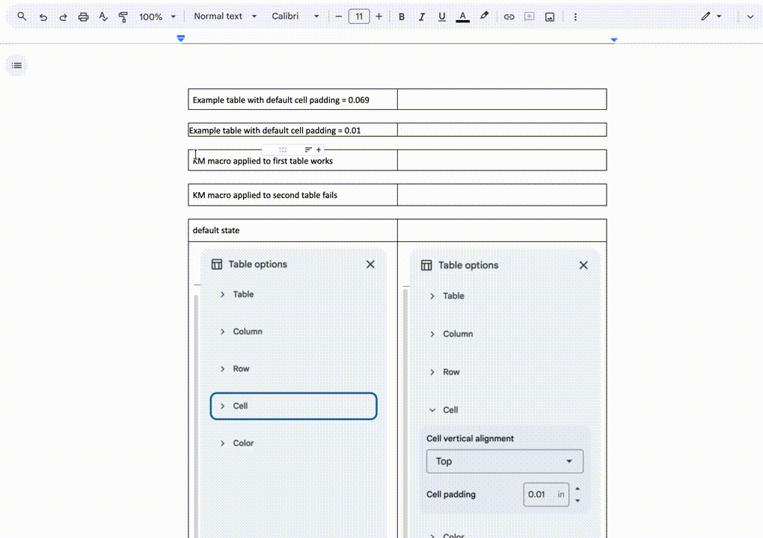Open the Normal text style dropdown
Screen dimensions: 763x538
[x=225, y=16]
